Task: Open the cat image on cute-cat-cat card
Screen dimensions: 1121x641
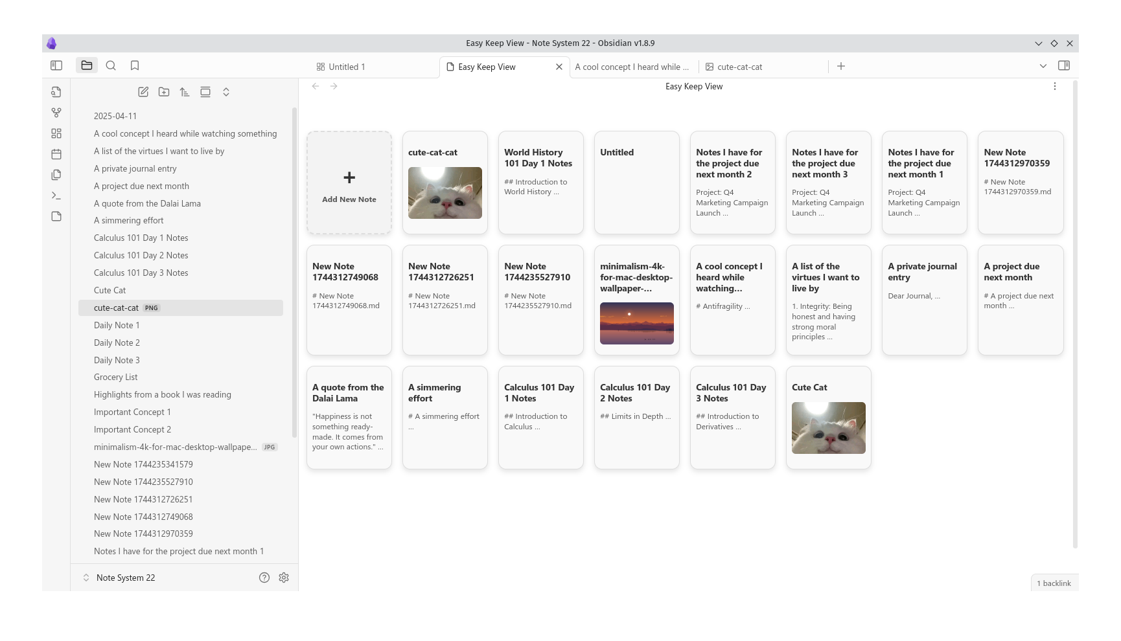Action: pyautogui.click(x=445, y=193)
